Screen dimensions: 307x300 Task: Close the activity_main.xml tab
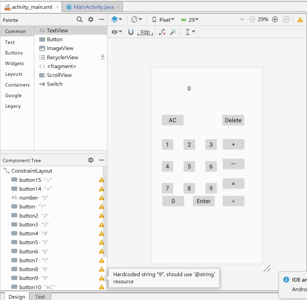click(57, 7)
